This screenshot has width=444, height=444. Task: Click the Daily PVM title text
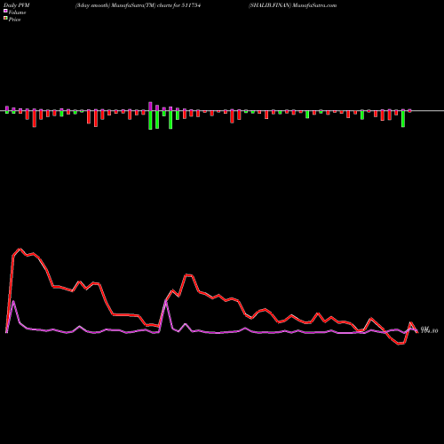(17, 5)
